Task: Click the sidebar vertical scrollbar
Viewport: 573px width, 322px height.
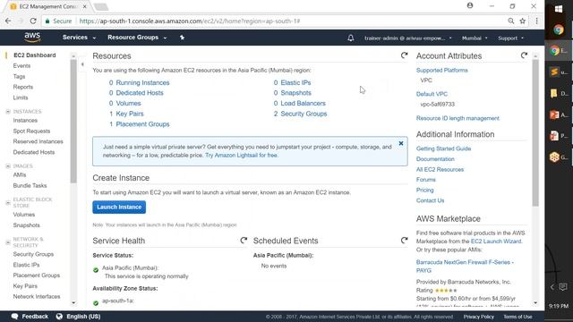Action: (73, 123)
